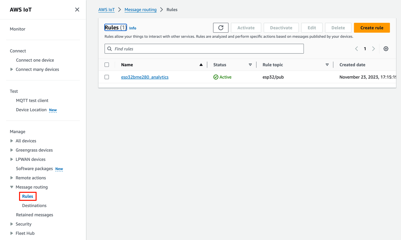The image size is (401, 240).
Task: Check the esp32bme280_analytics rule checkbox
Action: 107,77
